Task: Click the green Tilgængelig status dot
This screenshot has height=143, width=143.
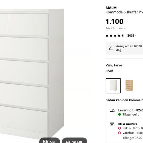Action: (119, 114)
